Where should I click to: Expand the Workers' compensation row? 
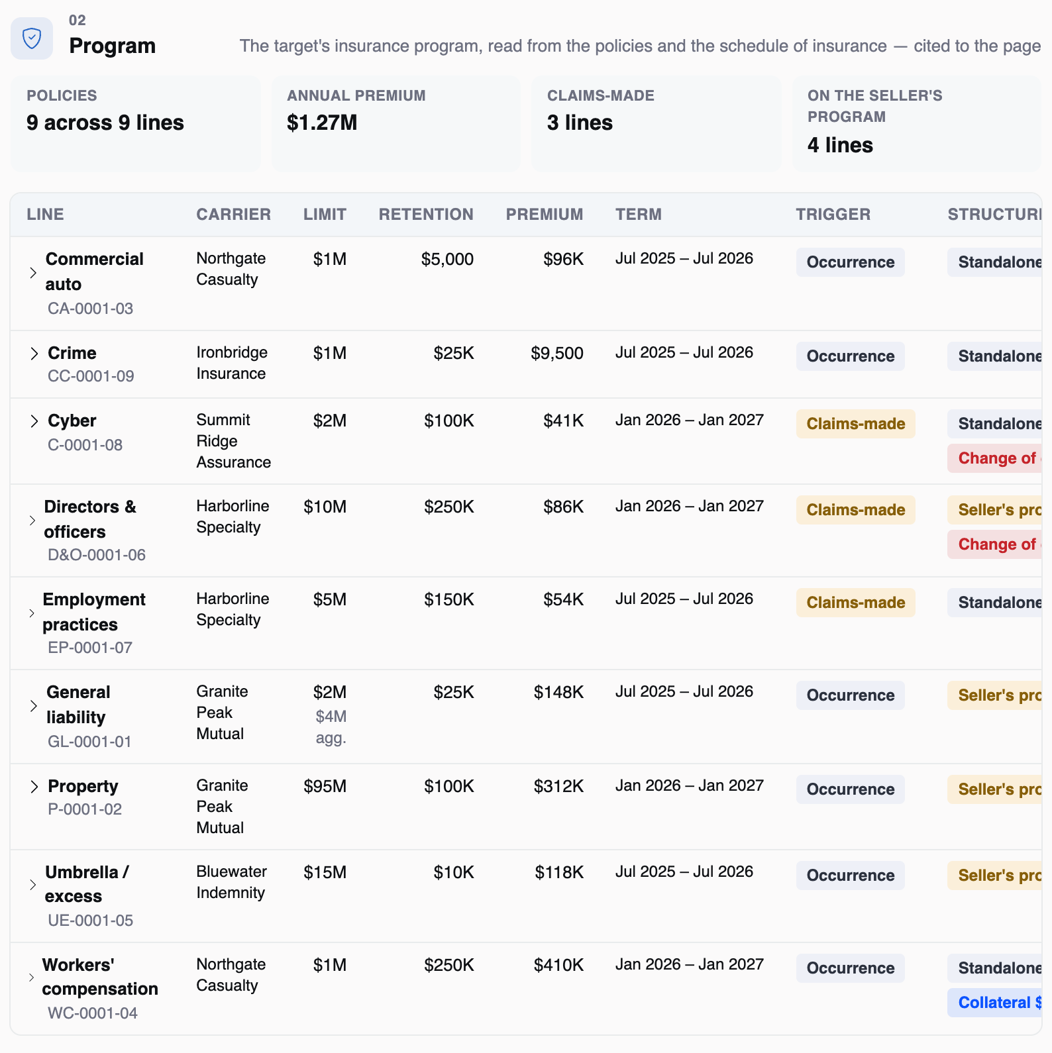[x=31, y=977]
